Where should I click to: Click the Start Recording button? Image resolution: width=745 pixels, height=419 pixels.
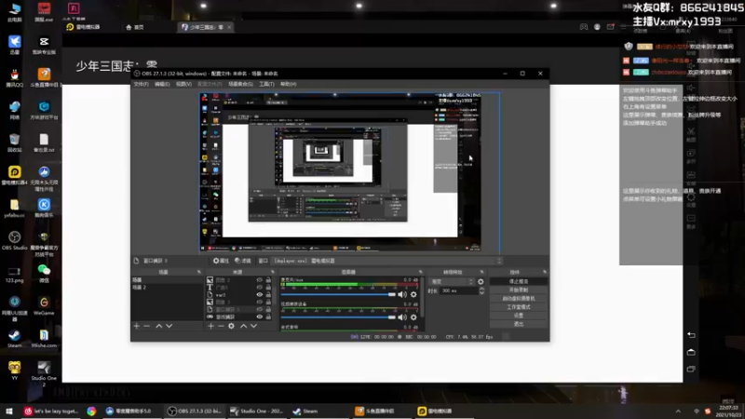coord(519,290)
